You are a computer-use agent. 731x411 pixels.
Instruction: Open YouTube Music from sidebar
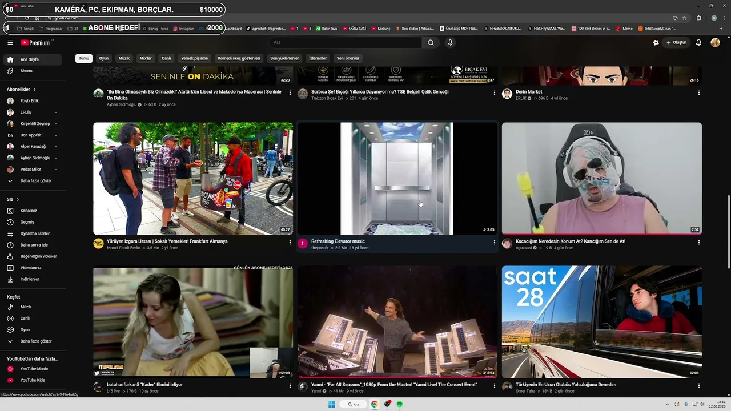[x=33, y=369]
